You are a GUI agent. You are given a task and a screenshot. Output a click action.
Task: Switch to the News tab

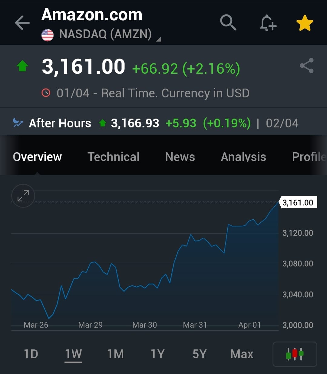180,157
